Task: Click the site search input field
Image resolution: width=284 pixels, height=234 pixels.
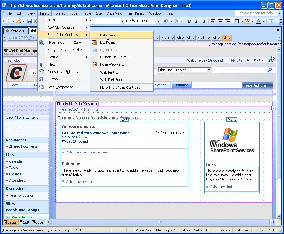Action: click(239, 70)
